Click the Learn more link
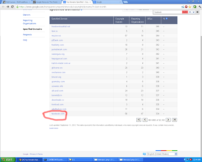The height and width of the screenshot is (162, 202). pyautogui.click(x=54, y=128)
